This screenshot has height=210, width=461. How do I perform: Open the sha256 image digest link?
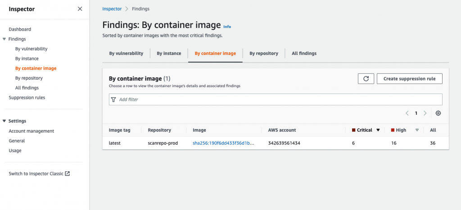(223, 143)
